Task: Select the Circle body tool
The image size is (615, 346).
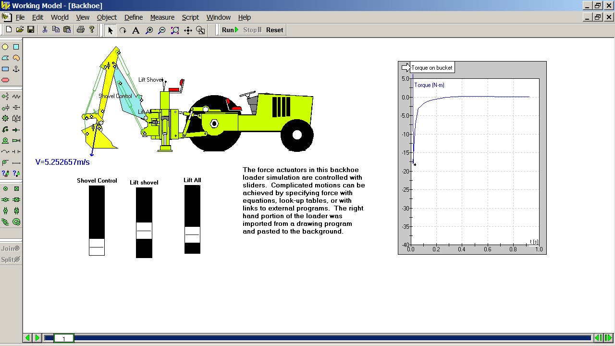Action: tap(5, 47)
